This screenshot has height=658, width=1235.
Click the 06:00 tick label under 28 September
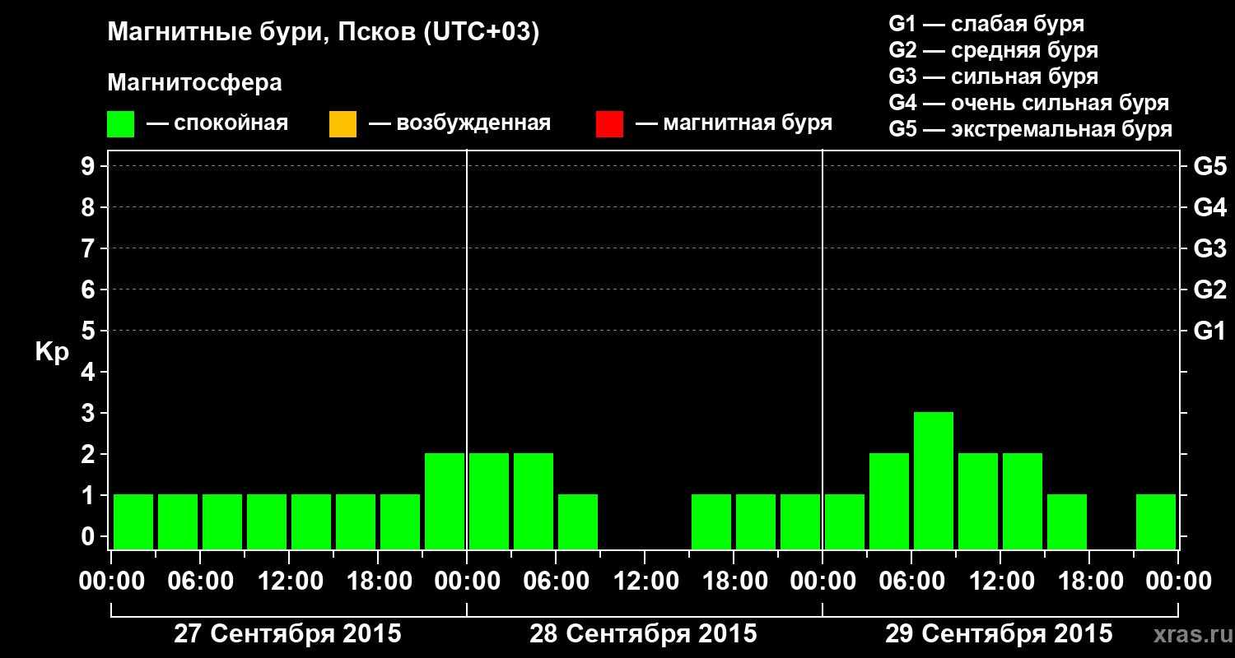[556, 582]
